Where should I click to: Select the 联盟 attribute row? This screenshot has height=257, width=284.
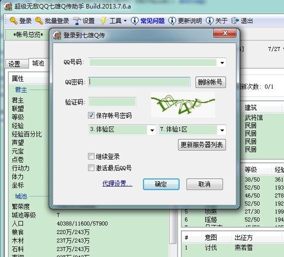[18, 108]
